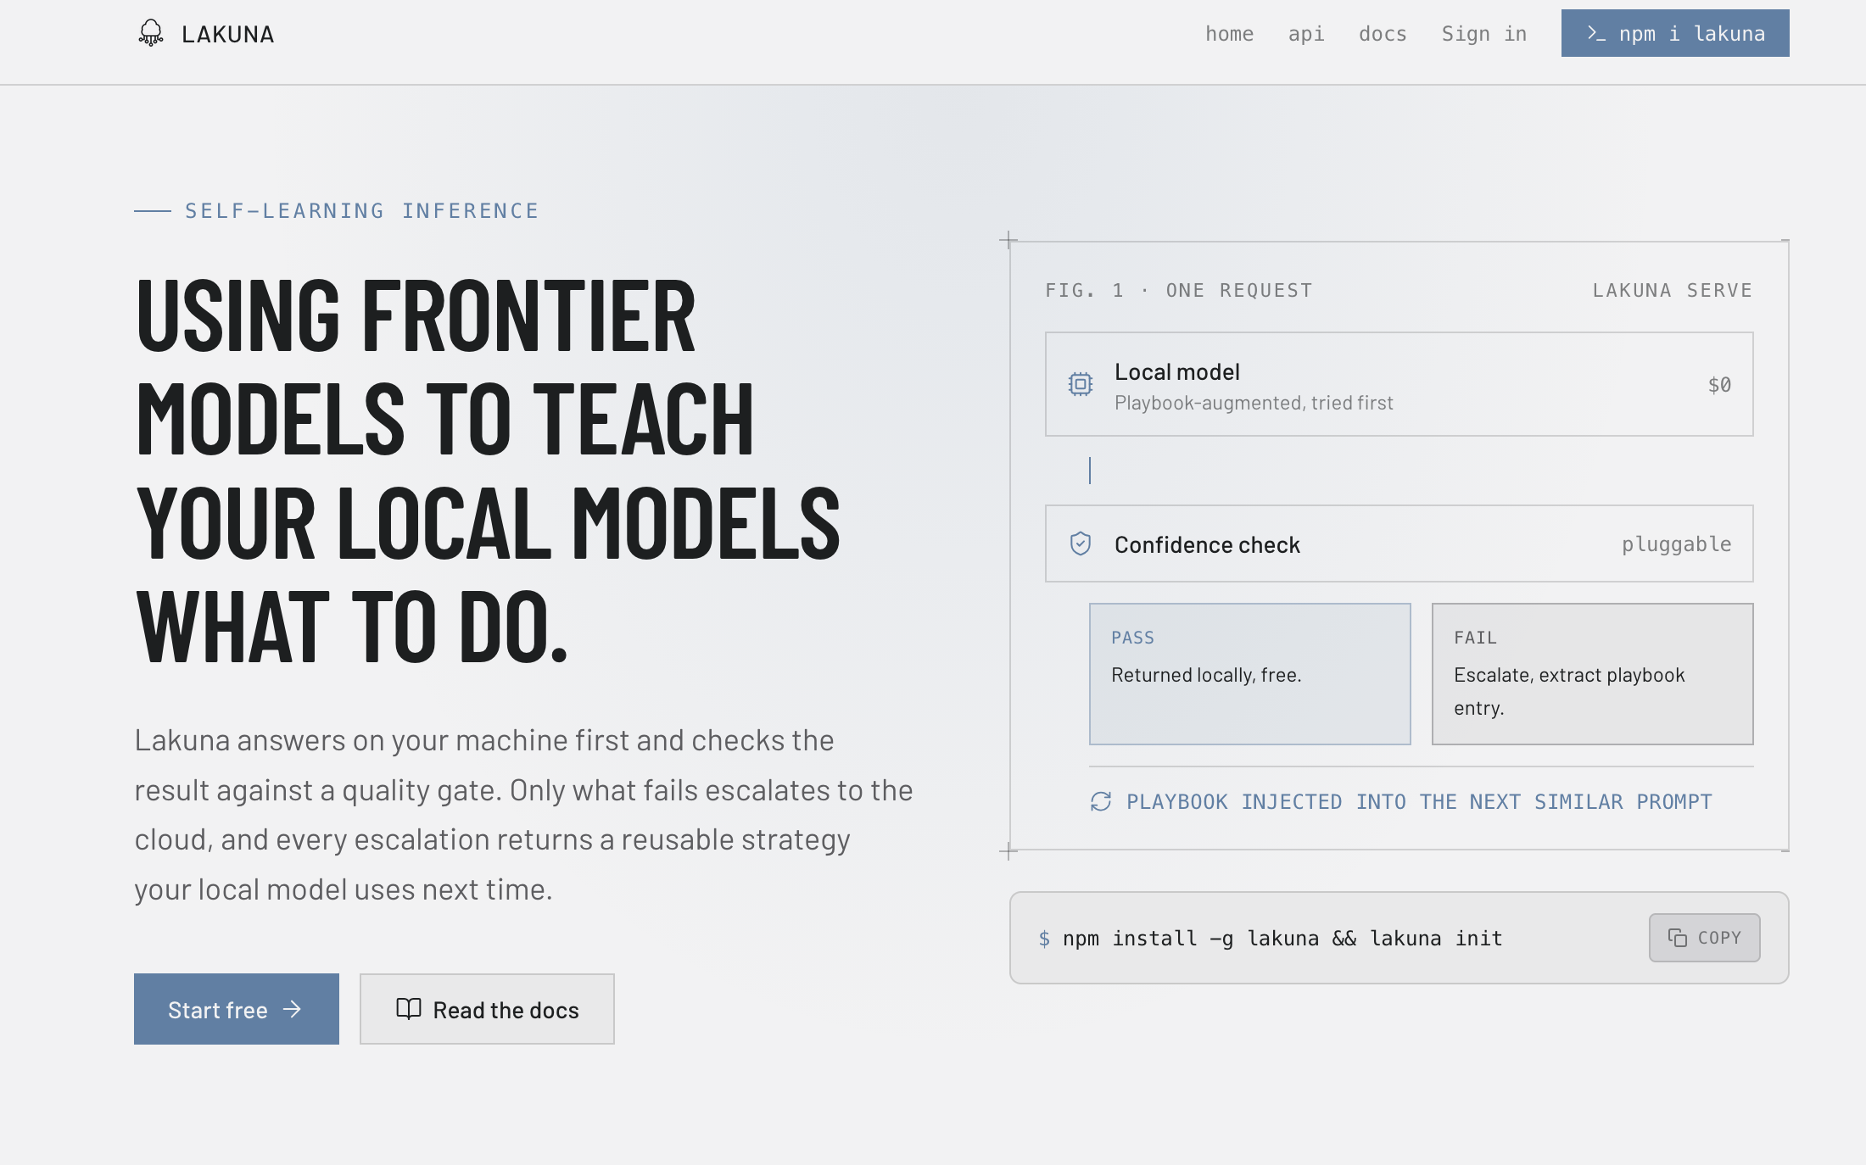Click the refresh loop icon near Playbook injected
This screenshot has width=1866, height=1165.
pyautogui.click(x=1100, y=801)
